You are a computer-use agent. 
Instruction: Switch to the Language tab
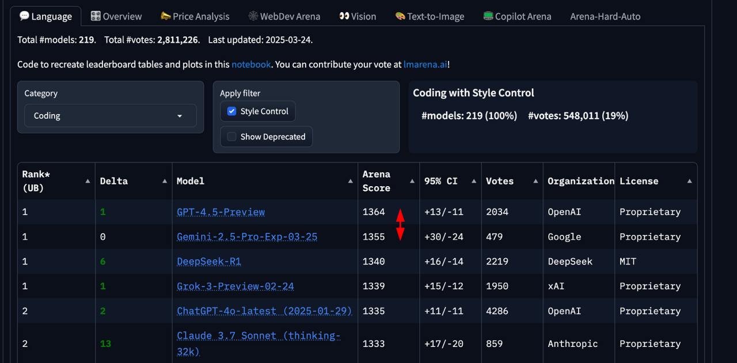pyautogui.click(x=46, y=16)
